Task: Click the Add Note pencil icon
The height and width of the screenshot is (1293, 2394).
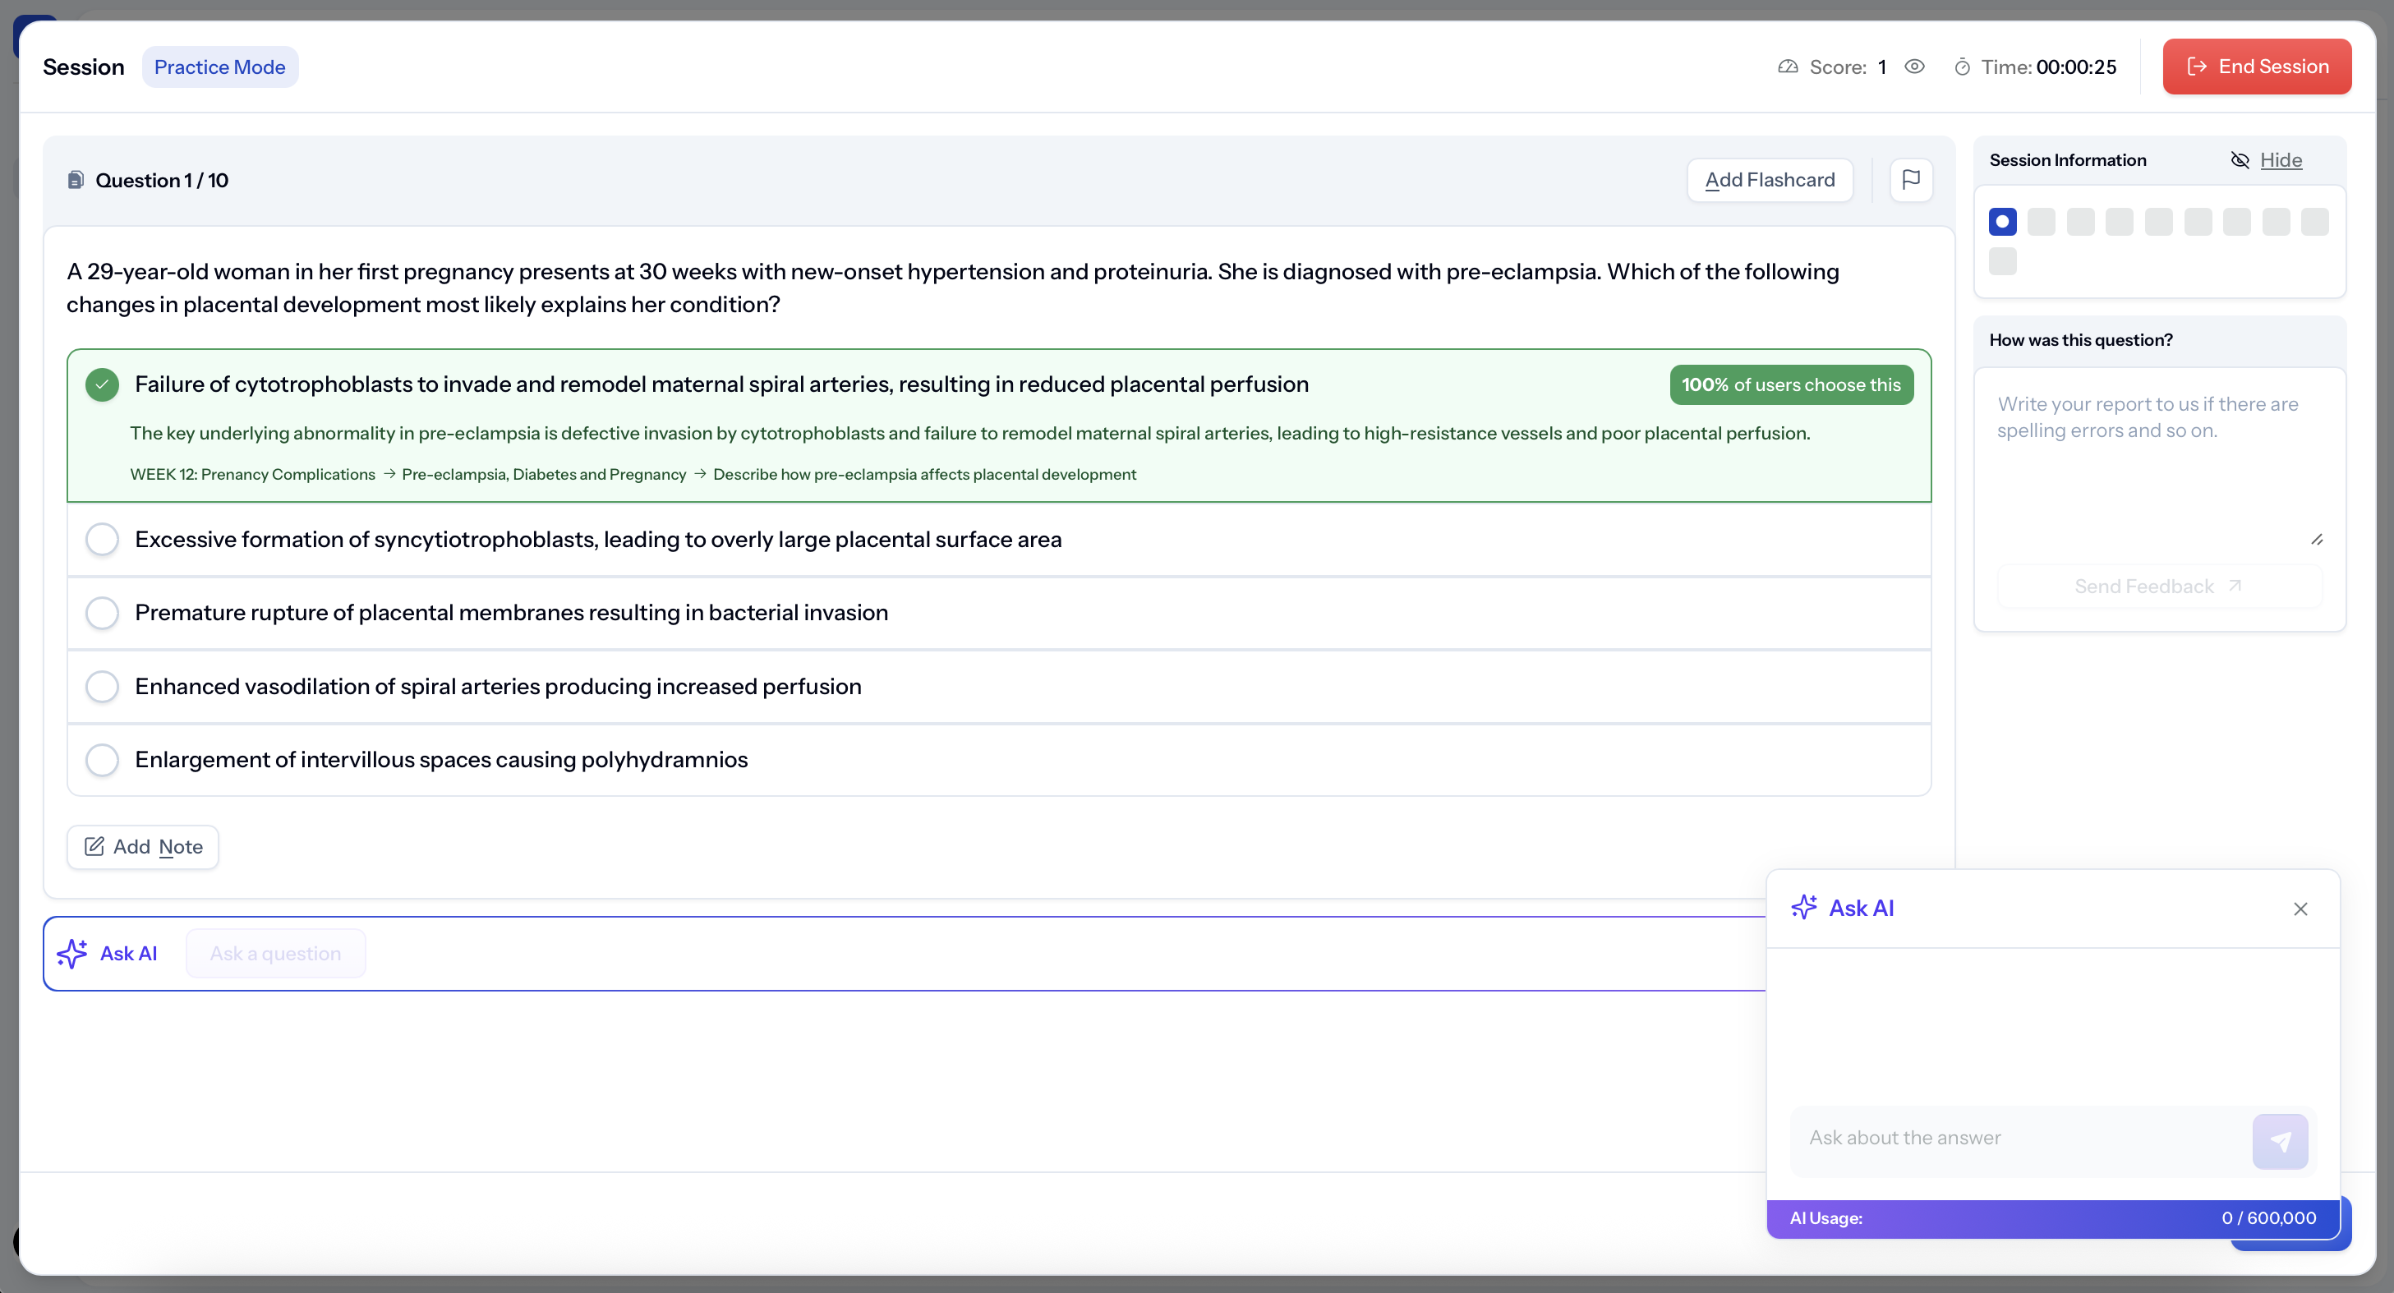Action: coord(94,847)
